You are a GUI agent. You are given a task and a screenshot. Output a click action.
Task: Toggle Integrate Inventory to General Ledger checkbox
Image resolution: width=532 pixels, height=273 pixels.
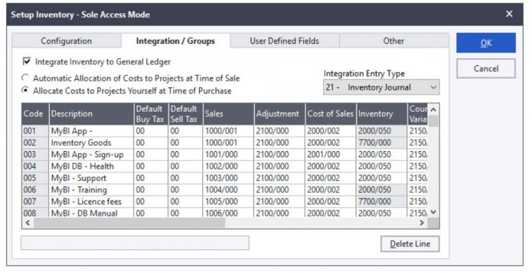[27, 62]
